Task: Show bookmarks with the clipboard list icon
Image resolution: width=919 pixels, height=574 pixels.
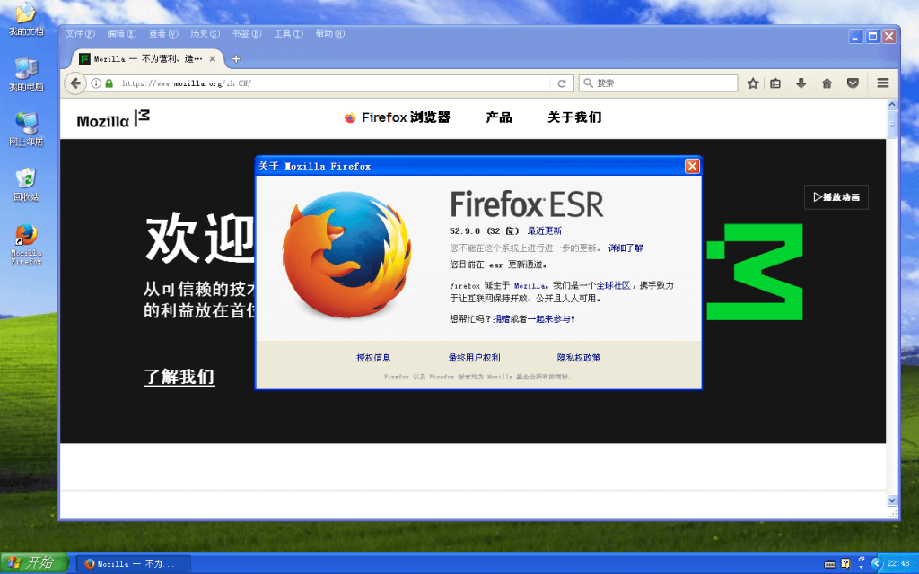Action: 775,83
